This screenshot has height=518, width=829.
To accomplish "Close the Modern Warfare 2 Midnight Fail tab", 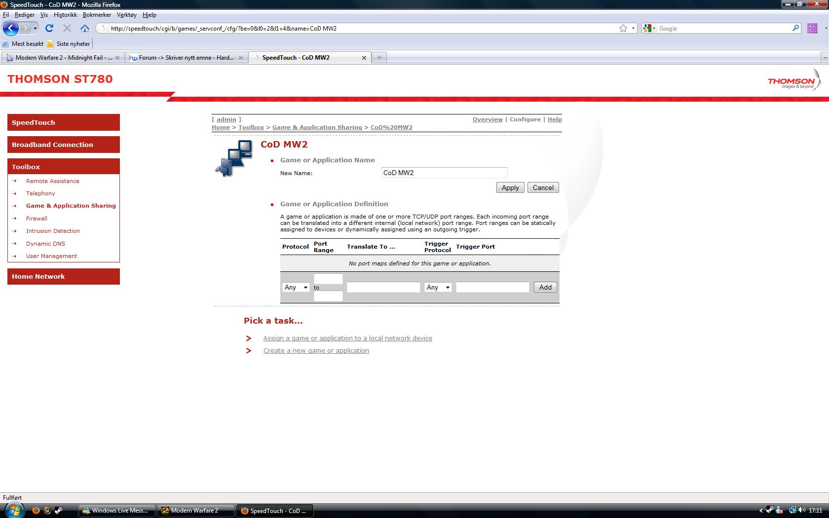I will click(117, 58).
